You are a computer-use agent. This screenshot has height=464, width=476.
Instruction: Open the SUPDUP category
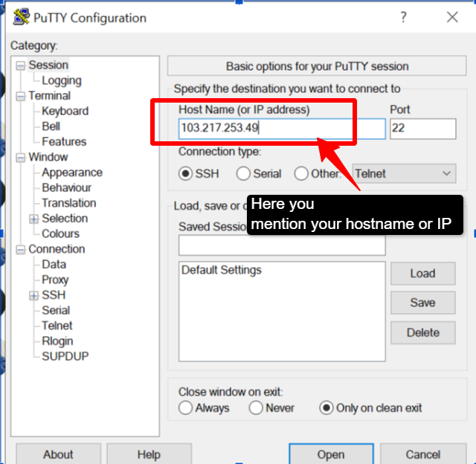[65, 356]
